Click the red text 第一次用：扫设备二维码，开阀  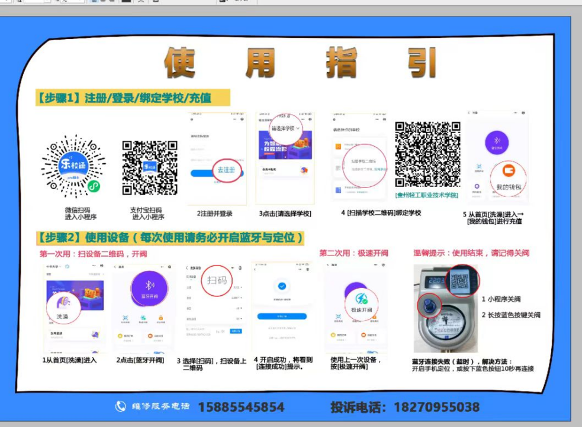[x=93, y=254]
